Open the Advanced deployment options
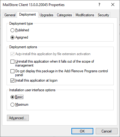Image resolution: width=120 pixels, height=137 pixels. pos(18,118)
